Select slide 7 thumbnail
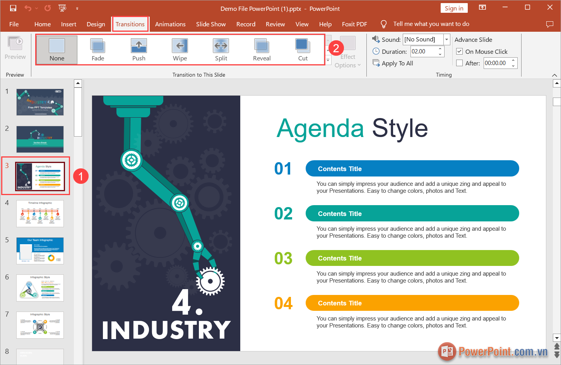The width and height of the screenshot is (561, 365). [x=40, y=325]
